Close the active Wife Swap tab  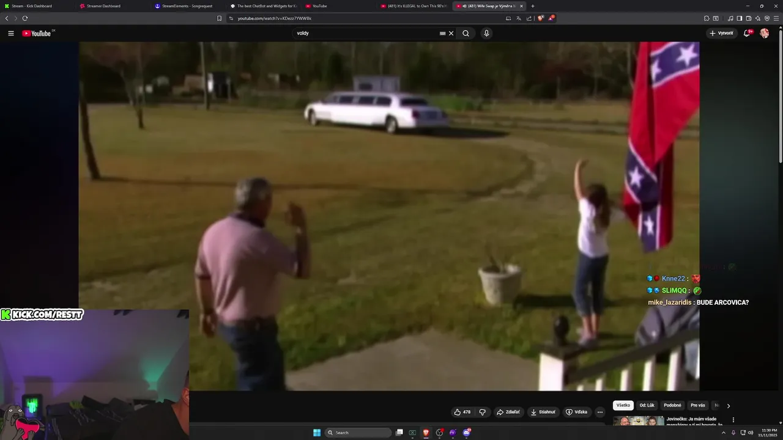tap(521, 6)
